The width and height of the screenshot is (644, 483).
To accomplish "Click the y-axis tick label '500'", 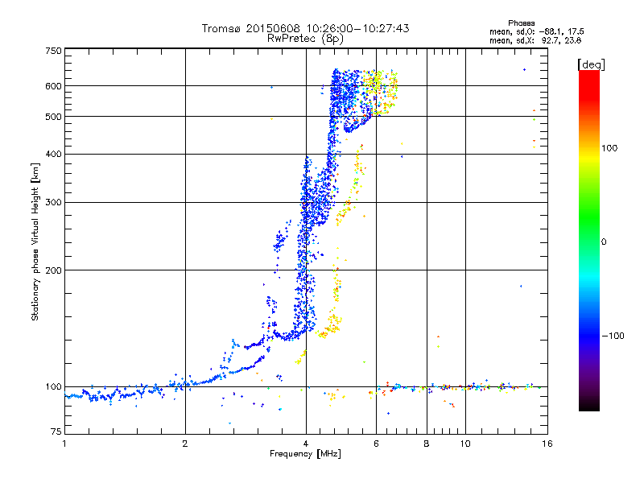I will (53, 117).
